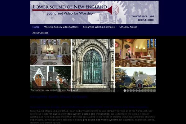Open the Schools / Arenas page
This screenshot has width=186, height=124.
(128, 27)
